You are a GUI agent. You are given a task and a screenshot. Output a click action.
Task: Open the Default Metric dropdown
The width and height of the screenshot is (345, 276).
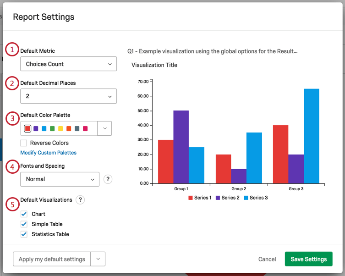(68, 64)
